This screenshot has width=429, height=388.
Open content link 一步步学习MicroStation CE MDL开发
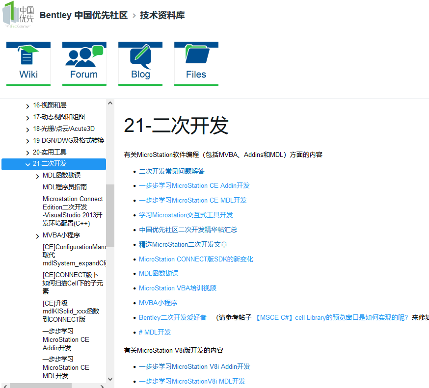tap(193, 201)
